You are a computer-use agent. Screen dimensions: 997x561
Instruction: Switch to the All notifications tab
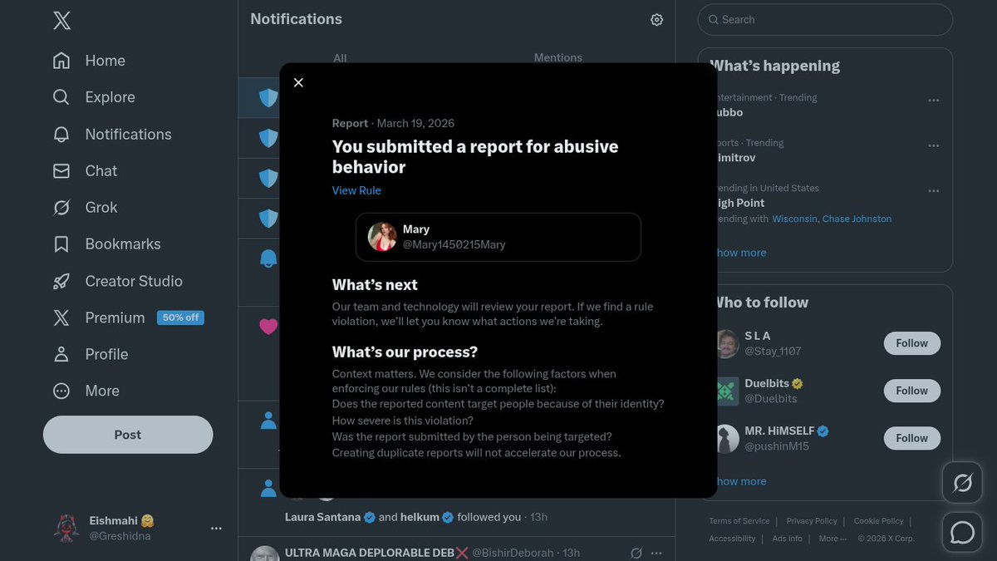340,58
